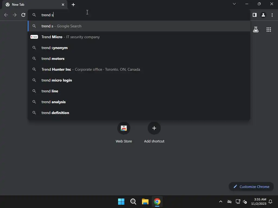Choose 'trend micro login' suggestion
Image resolution: width=278 pixels, height=208 pixels.
click(139, 80)
